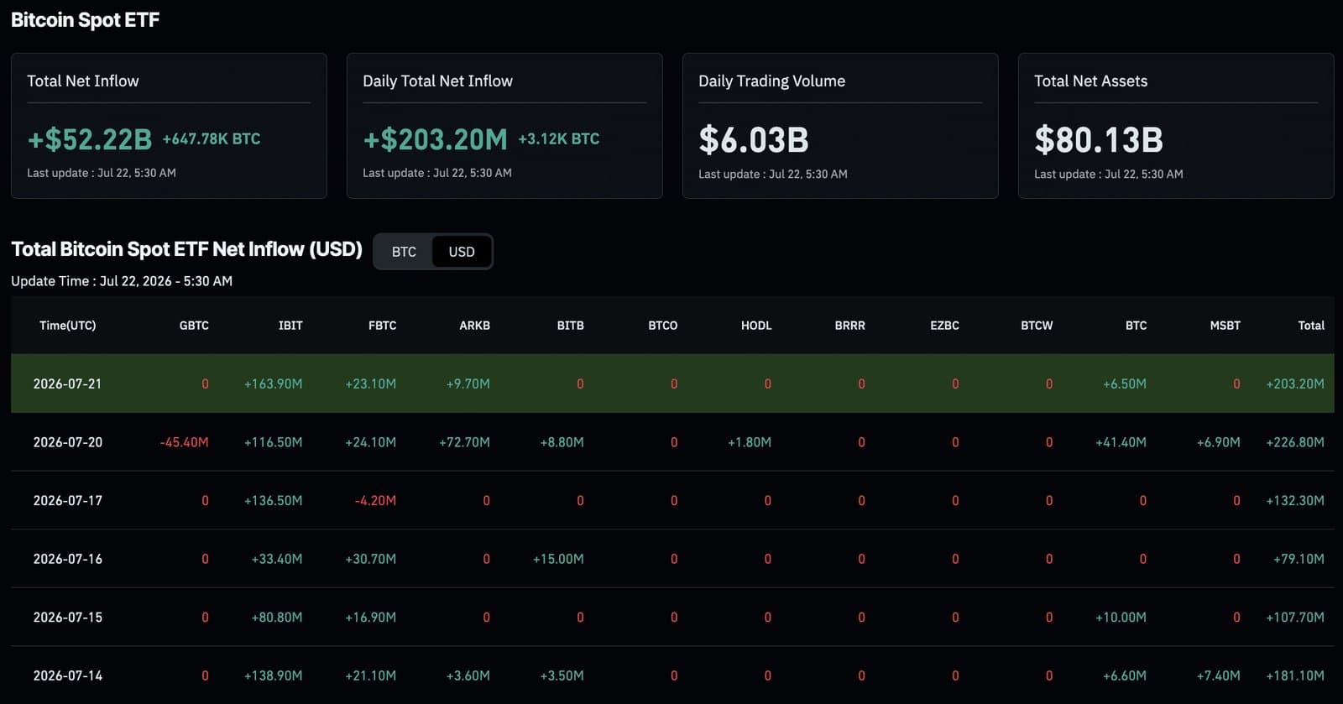Click the +163.90M IBIT value

click(x=273, y=383)
